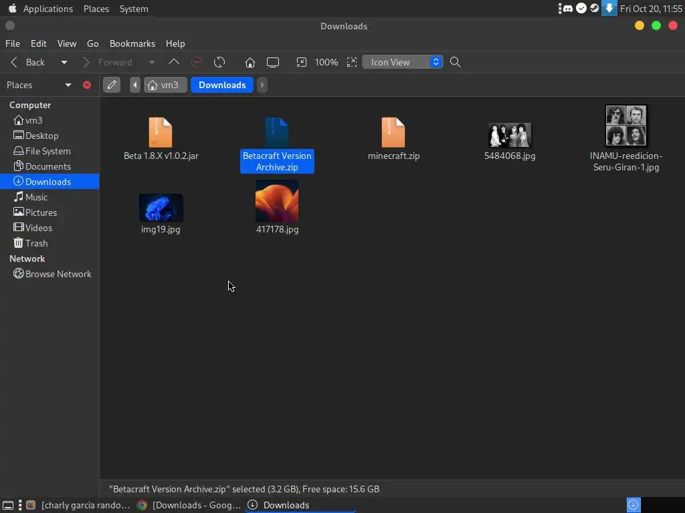Open the Edit menu
The width and height of the screenshot is (685, 513).
pos(38,43)
